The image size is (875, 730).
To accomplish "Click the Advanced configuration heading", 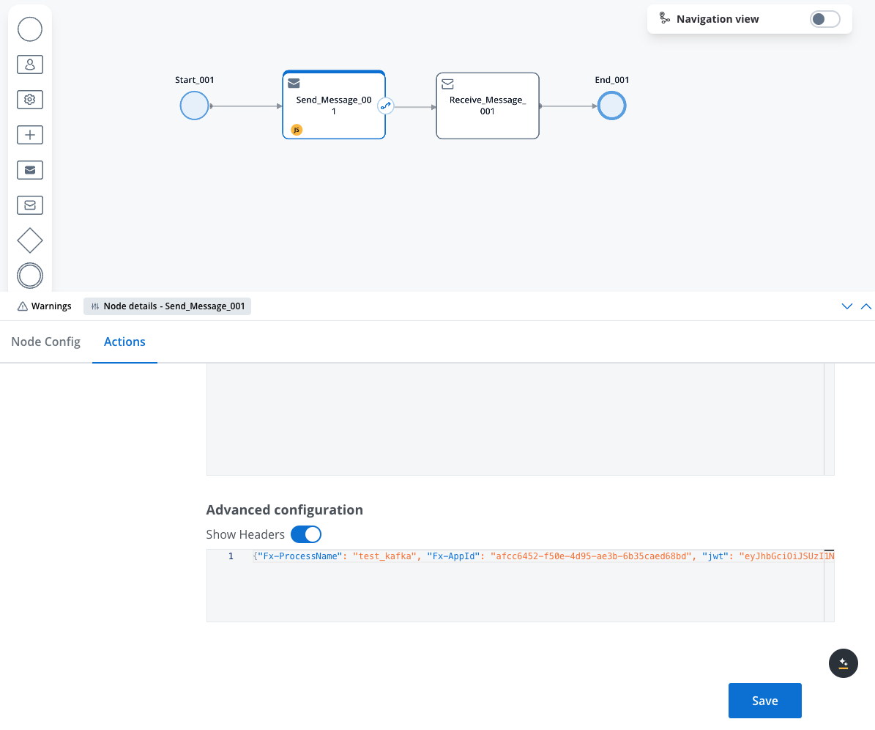I will tap(285, 510).
